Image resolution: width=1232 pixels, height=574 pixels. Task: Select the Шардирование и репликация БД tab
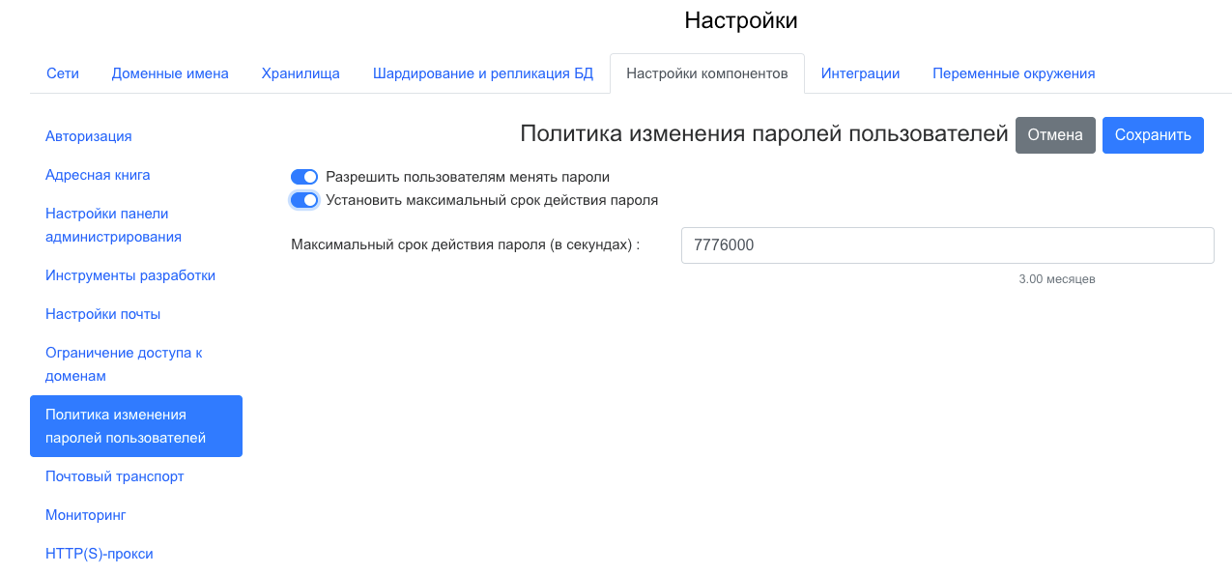click(x=483, y=73)
